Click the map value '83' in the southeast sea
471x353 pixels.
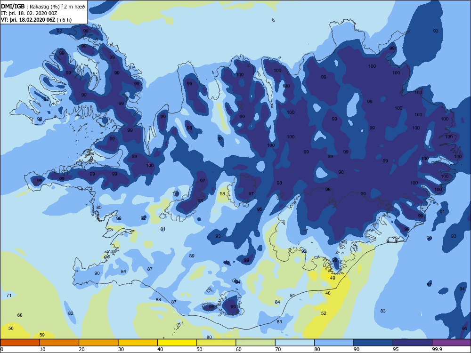(x=382, y=311)
